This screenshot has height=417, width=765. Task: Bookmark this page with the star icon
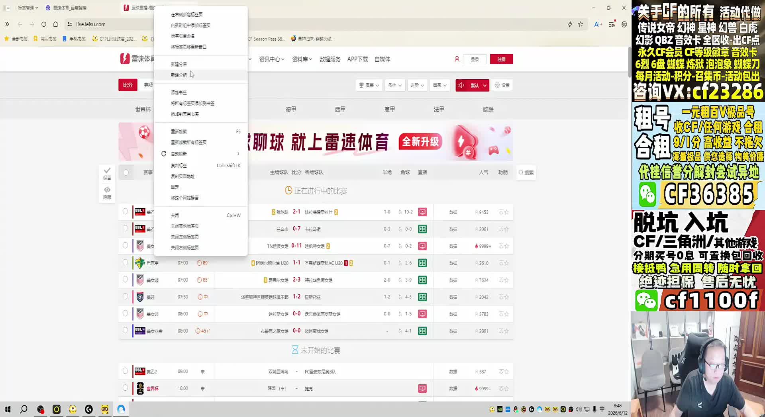(x=581, y=24)
